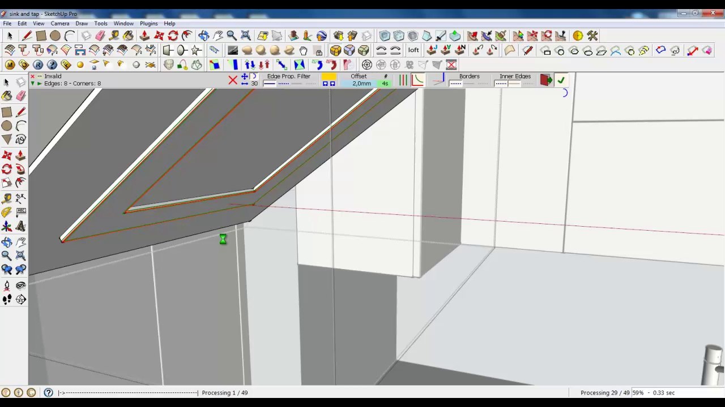
Task: Click the loft tool button
Action: pyautogui.click(x=413, y=50)
